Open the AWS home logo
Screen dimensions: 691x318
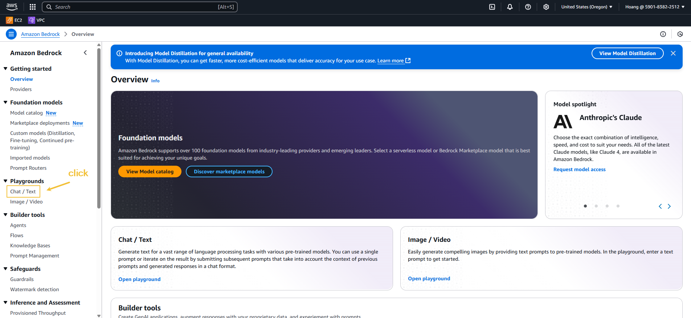[12, 7]
